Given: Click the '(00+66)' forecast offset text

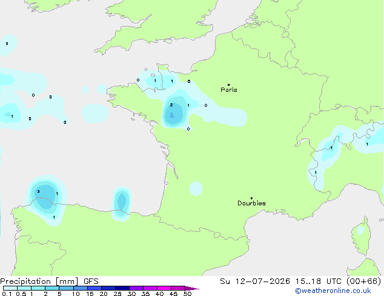Looking at the screenshot, I should coord(364,282).
